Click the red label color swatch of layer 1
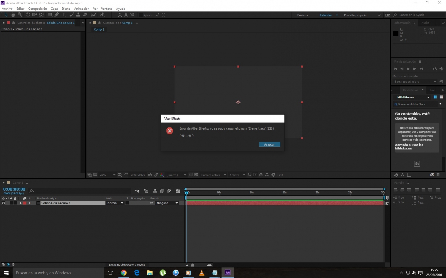Screen dimensions: 446x278 pyautogui.click(x=25, y=203)
